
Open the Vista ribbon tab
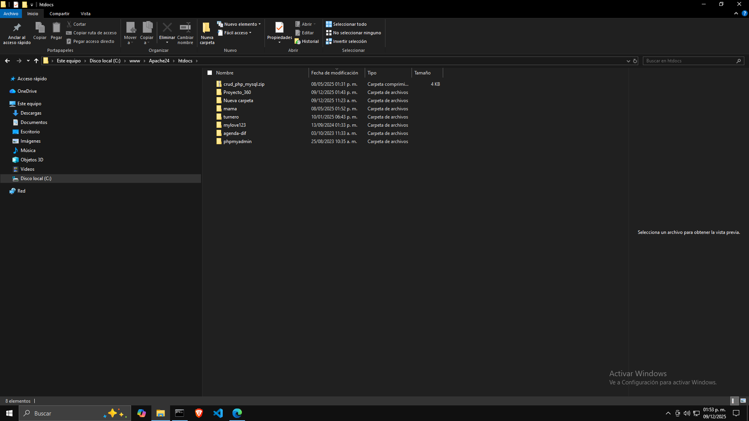pyautogui.click(x=85, y=14)
